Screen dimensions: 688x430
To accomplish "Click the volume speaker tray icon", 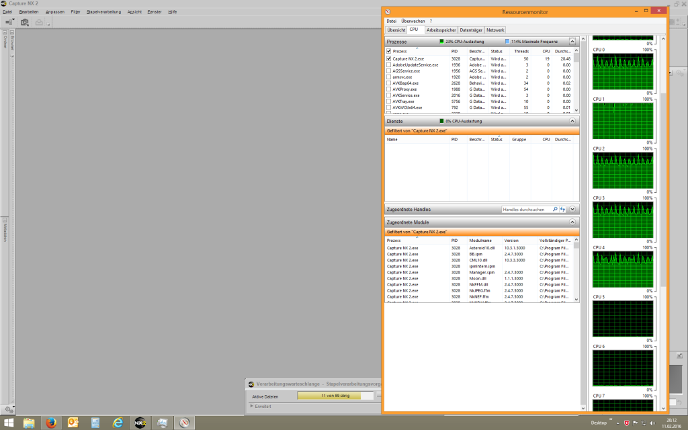I will (652, 423).
